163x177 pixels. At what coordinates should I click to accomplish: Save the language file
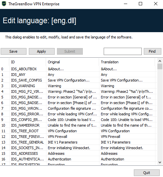tap(14, 51)
